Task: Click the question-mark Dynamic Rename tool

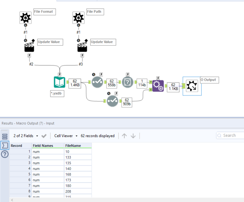Action: coord(127,82)
